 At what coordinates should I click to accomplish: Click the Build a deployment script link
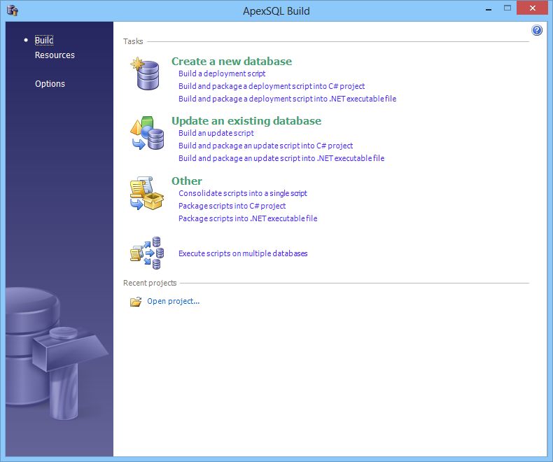[x=222, y=73]
